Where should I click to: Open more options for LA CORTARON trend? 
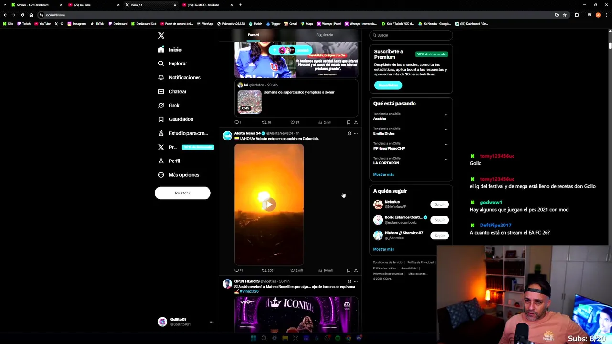tap(447, 159)
